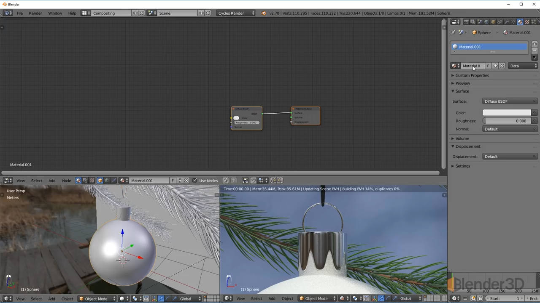Open the Material properties tab icon
Screen dimensions: 540x303
[x=520, y=22]
